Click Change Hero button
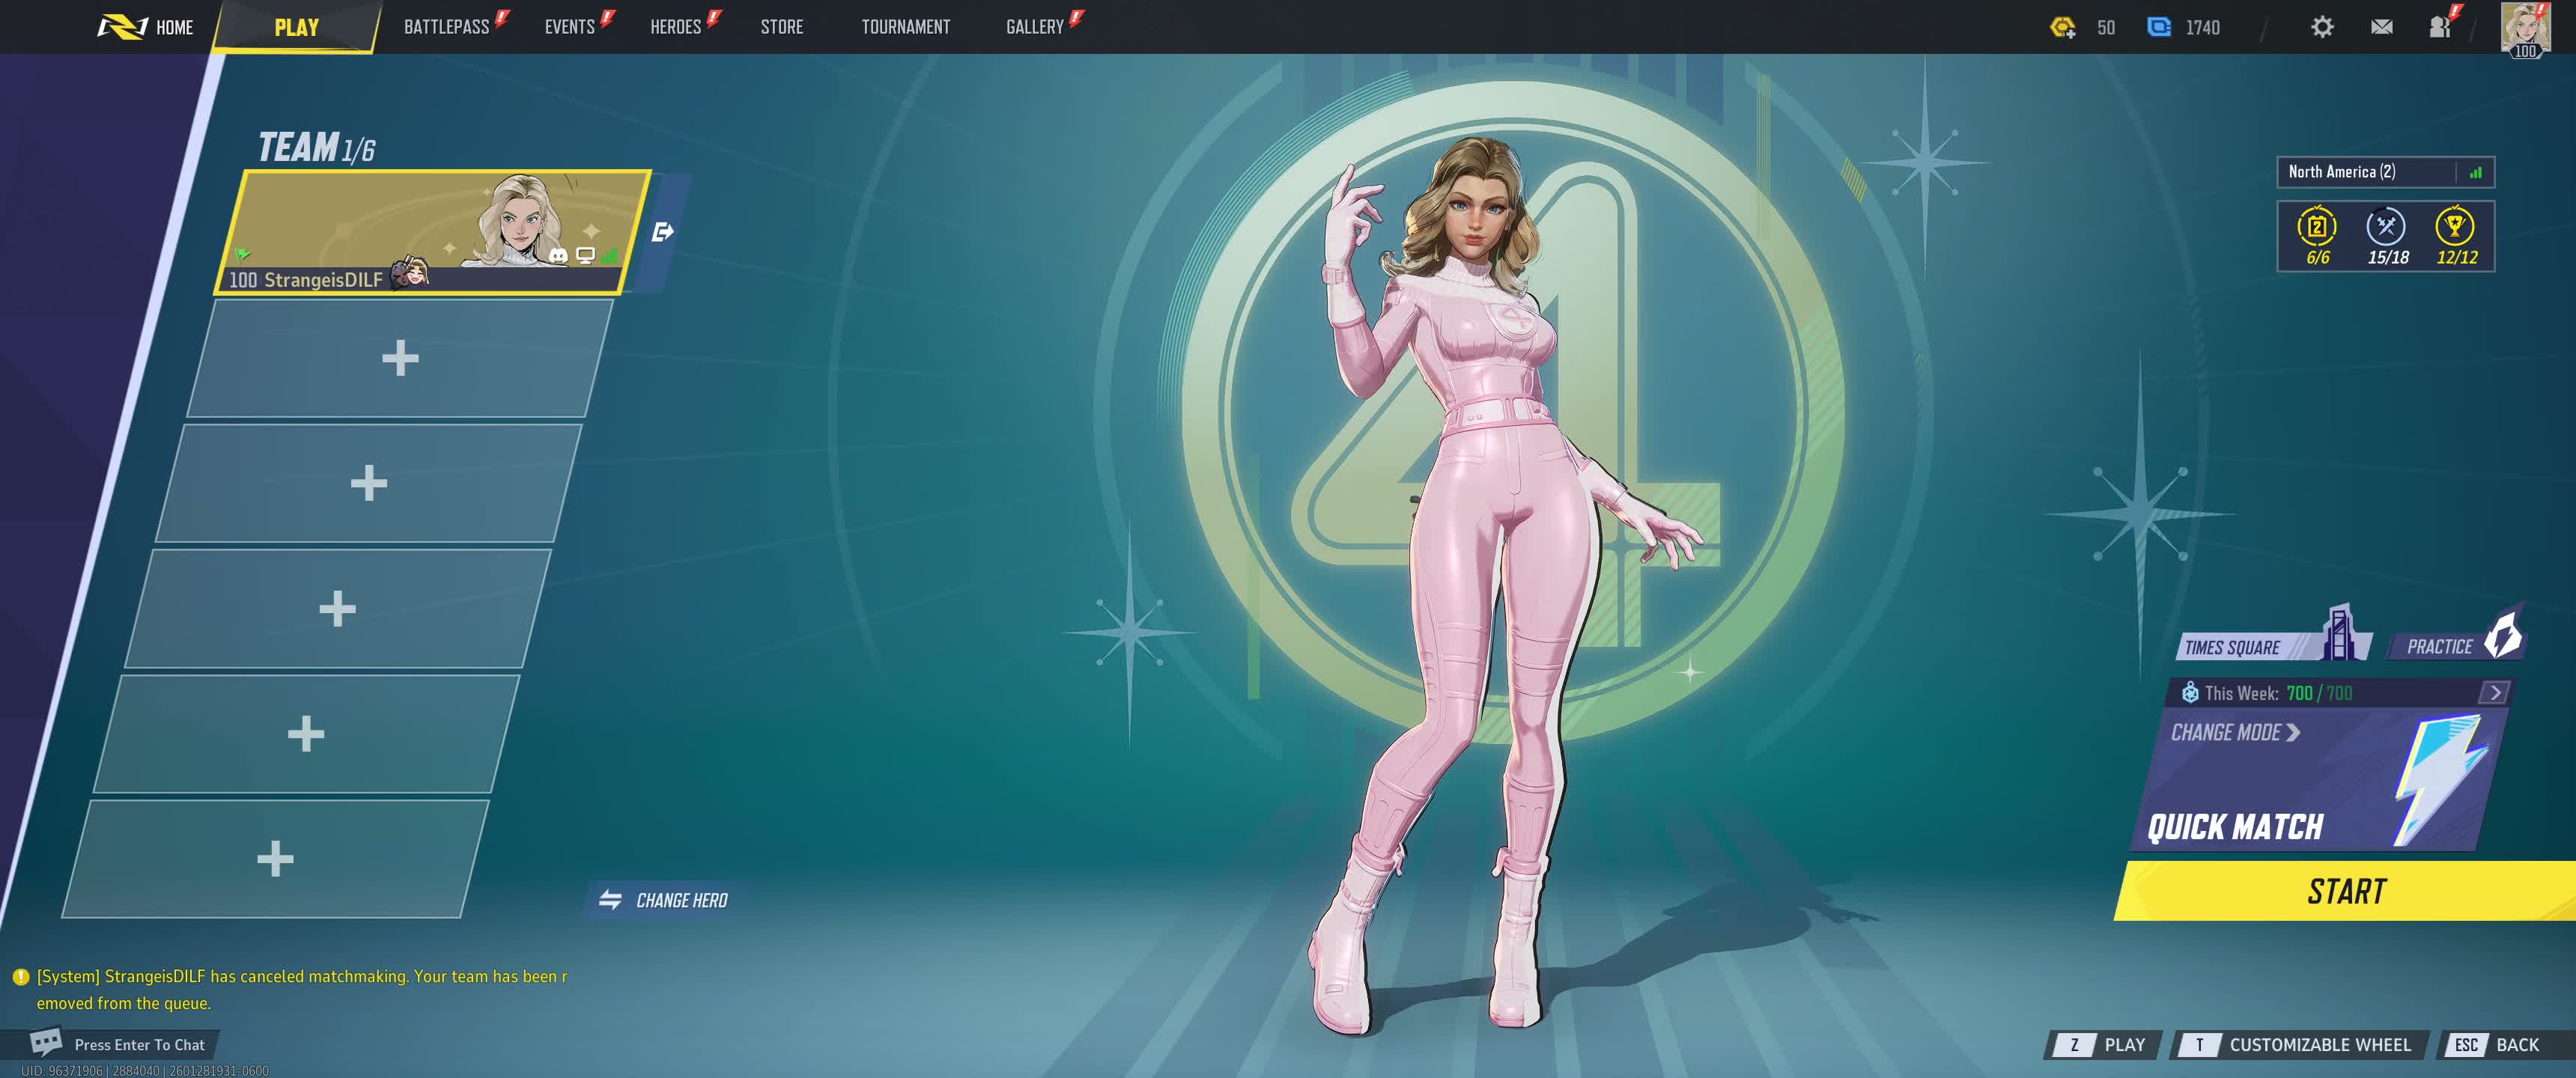 point(663,900)
